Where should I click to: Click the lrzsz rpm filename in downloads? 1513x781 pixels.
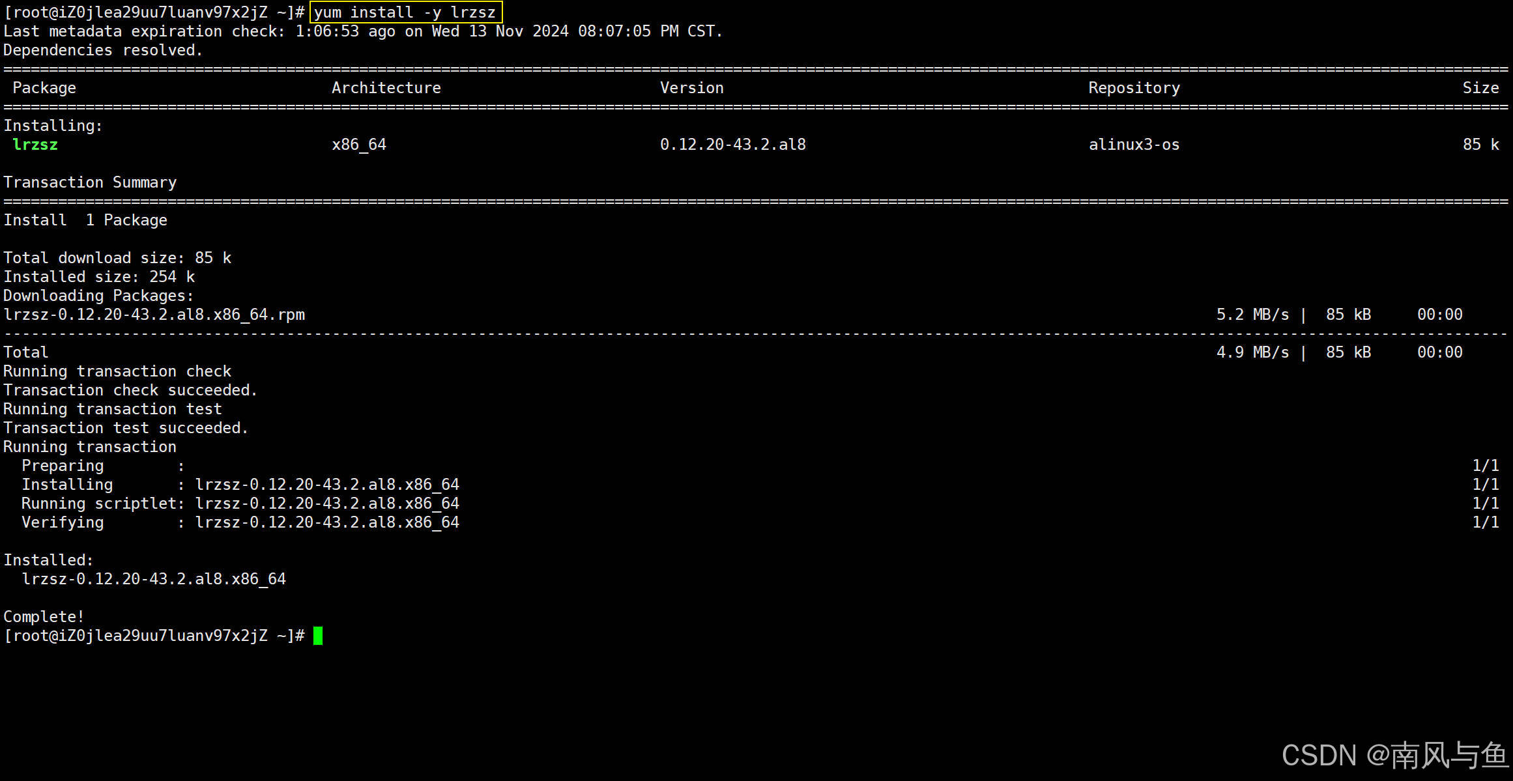tap(154, 315)
